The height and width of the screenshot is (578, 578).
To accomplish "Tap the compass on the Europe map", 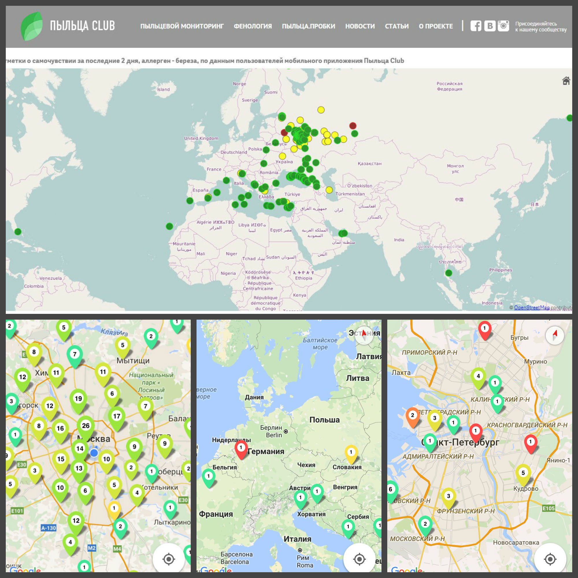I will (364, 335).
